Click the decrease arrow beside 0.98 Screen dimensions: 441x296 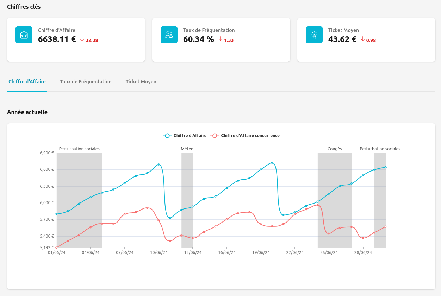click(x=363, y=40)
